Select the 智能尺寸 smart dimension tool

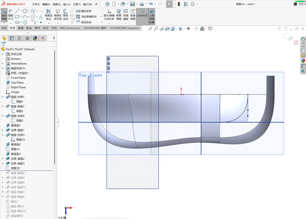[x=11, y=15]
